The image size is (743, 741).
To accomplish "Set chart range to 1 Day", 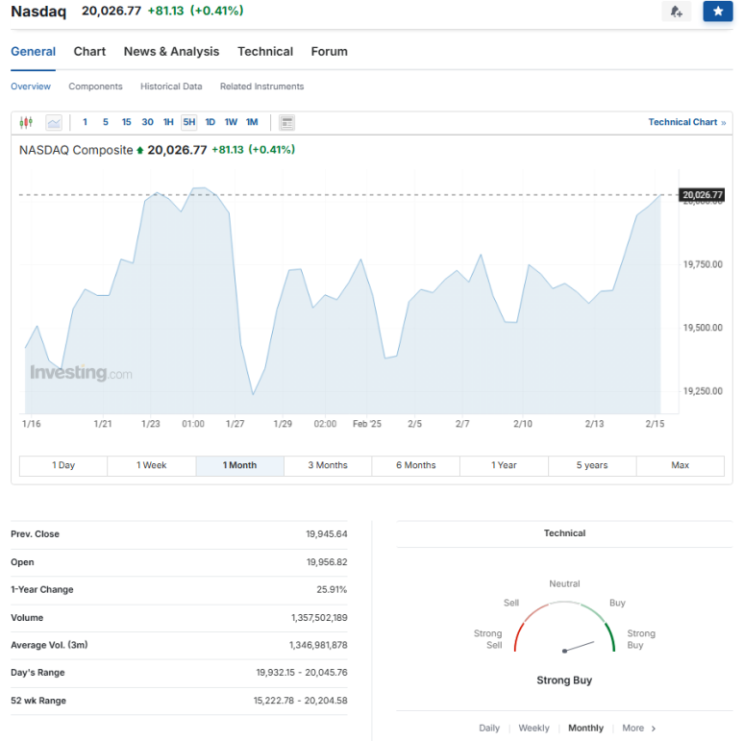I will (x=63, y=465).
